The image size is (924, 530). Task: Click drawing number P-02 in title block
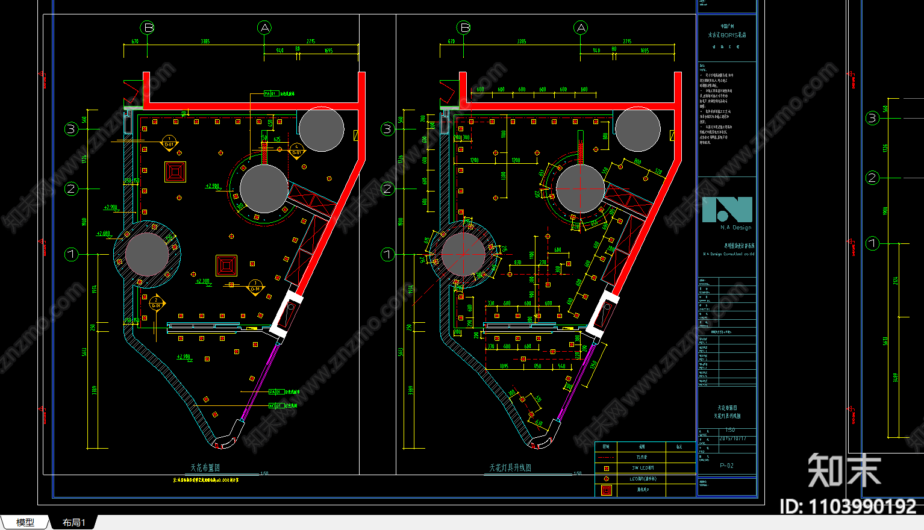pyautogui.click(x=727, y=466)
